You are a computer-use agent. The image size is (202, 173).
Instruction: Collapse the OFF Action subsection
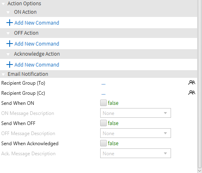coord(8,33)
